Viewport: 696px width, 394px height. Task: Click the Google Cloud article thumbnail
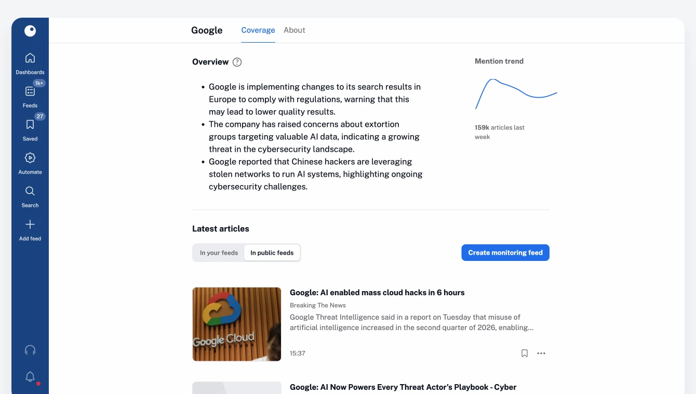pyautogui.click(x=237, y=324)
